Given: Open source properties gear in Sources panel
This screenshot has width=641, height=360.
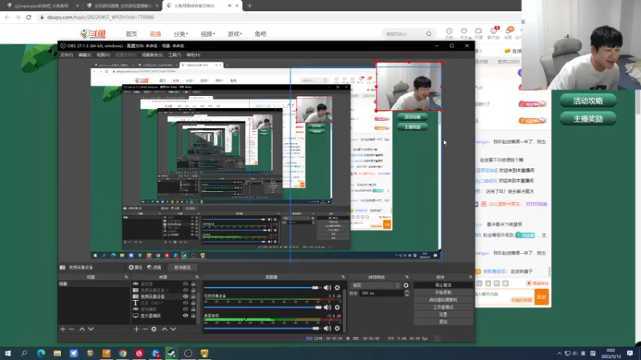Looking at the screenshot, I should pos(154,329).
